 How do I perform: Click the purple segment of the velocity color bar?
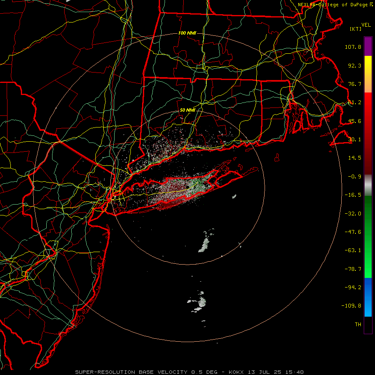(368, 46)
